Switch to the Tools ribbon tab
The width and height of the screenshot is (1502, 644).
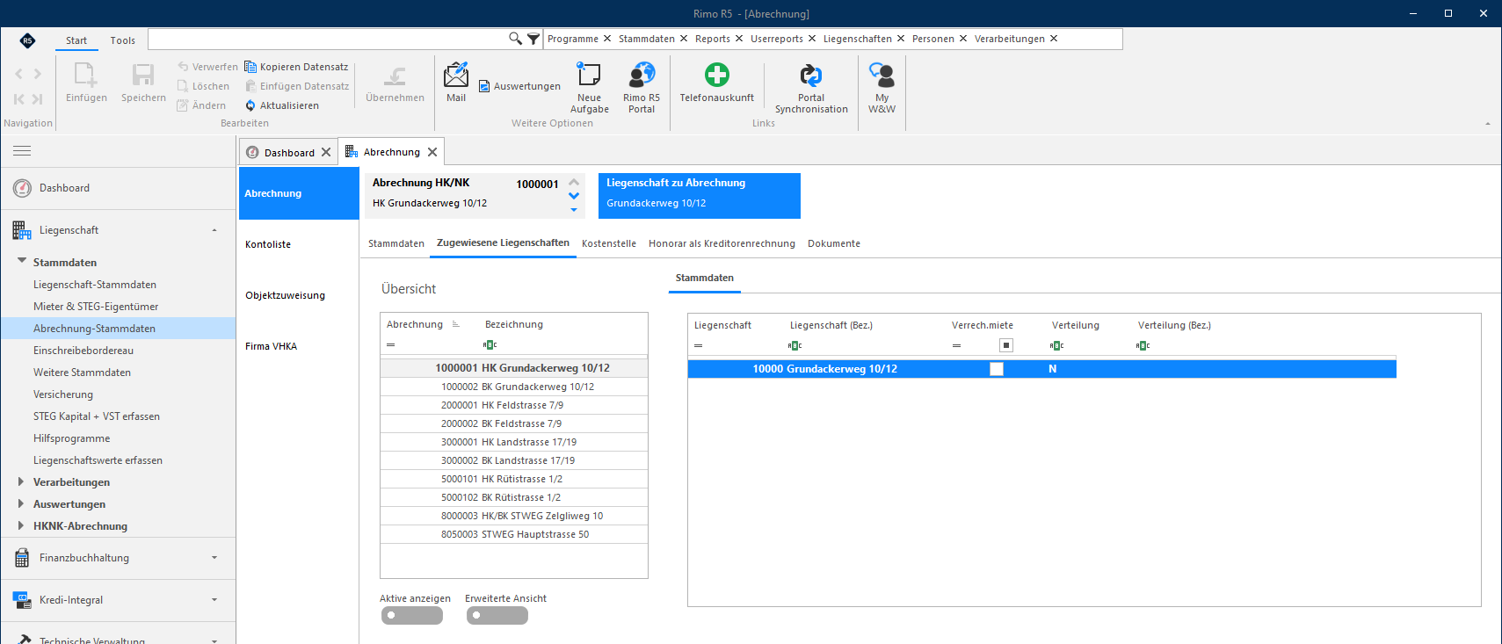tap(123, 40)
